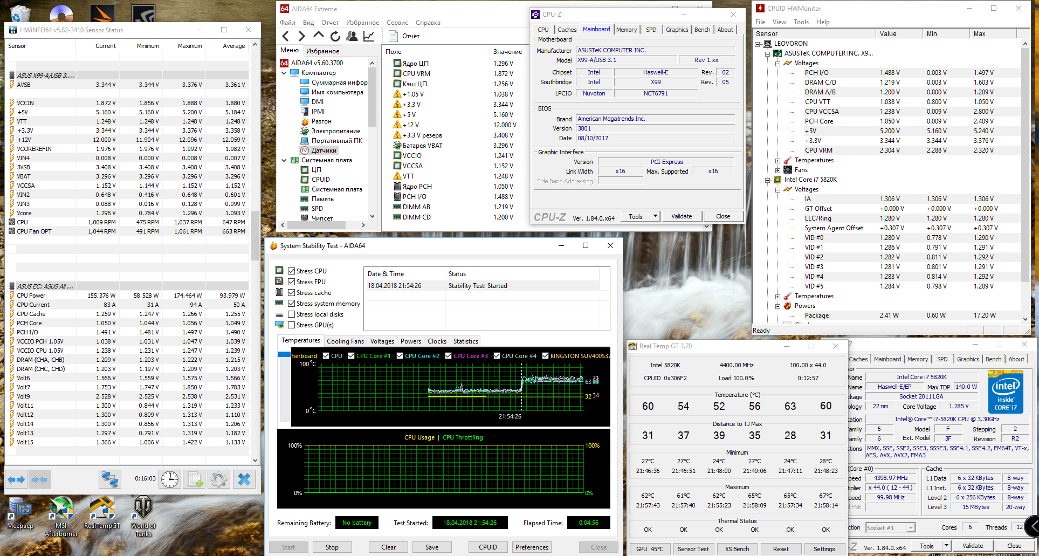Screen dimensions: 1039x556
Task: Uncheck Stress system memory option
Action: (292, 304)
